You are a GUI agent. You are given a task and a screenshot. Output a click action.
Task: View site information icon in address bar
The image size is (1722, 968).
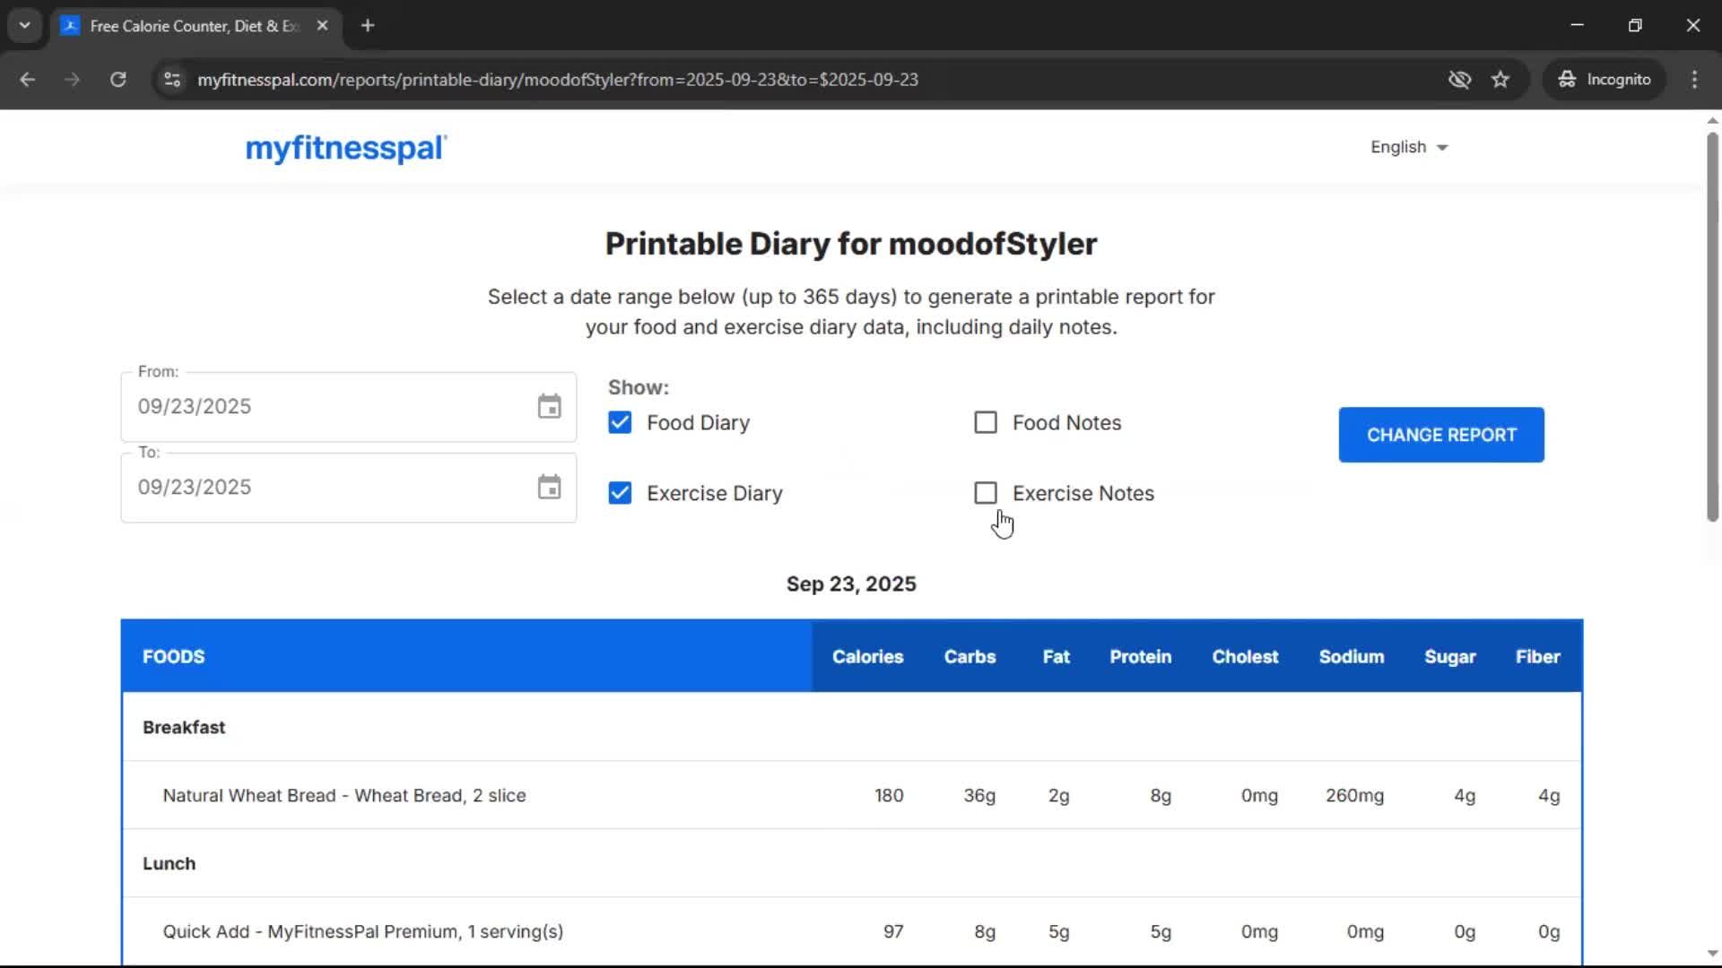(172, 79)
